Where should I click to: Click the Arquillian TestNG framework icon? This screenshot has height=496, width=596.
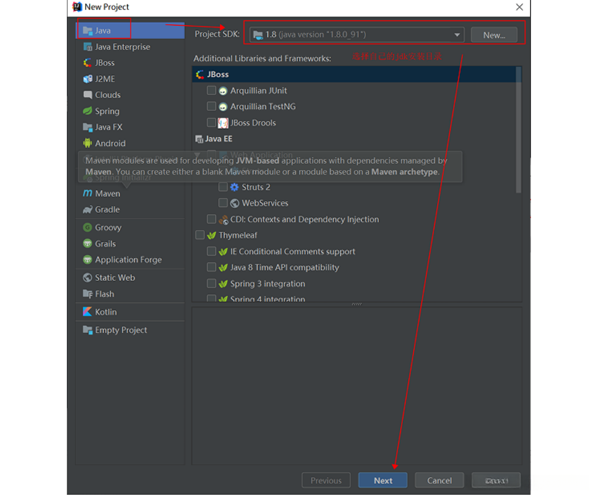pos(223,107)
